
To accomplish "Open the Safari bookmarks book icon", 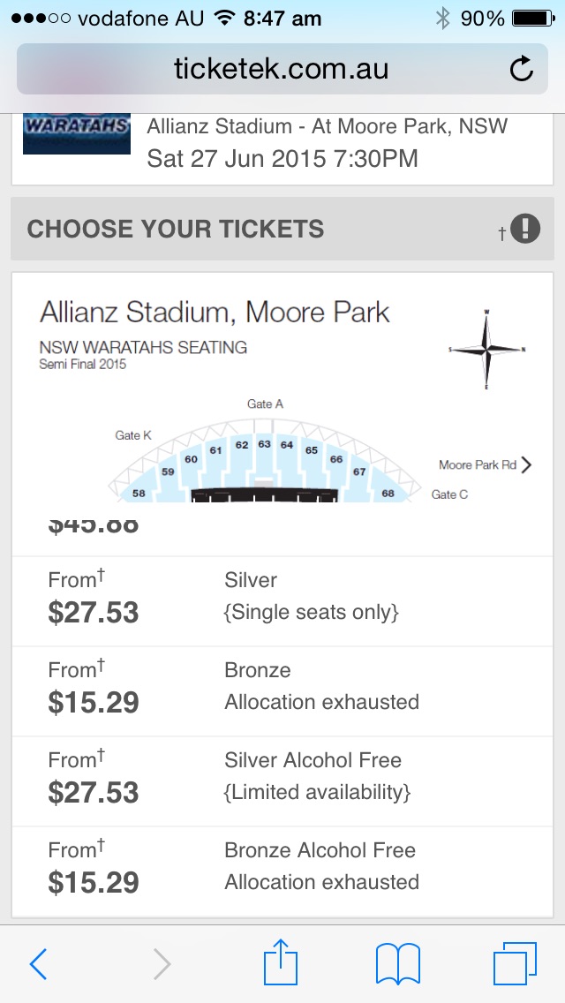I will (x=398, y=964).
